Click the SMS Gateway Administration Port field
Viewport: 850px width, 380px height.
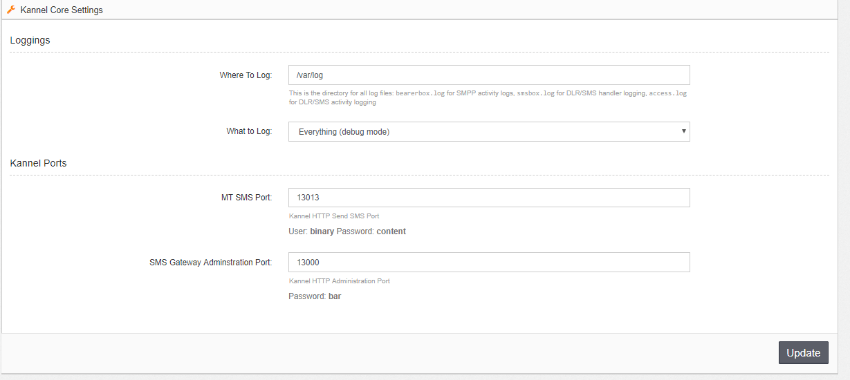[489, 262]
